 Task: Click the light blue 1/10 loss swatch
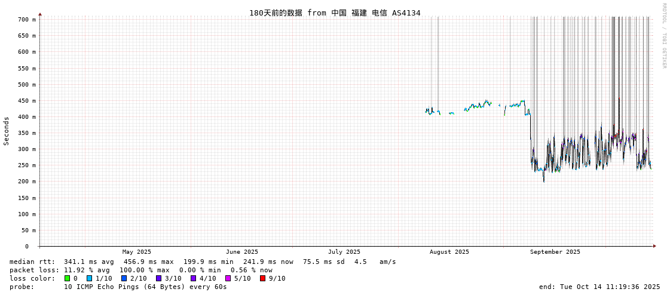(89, 278)
